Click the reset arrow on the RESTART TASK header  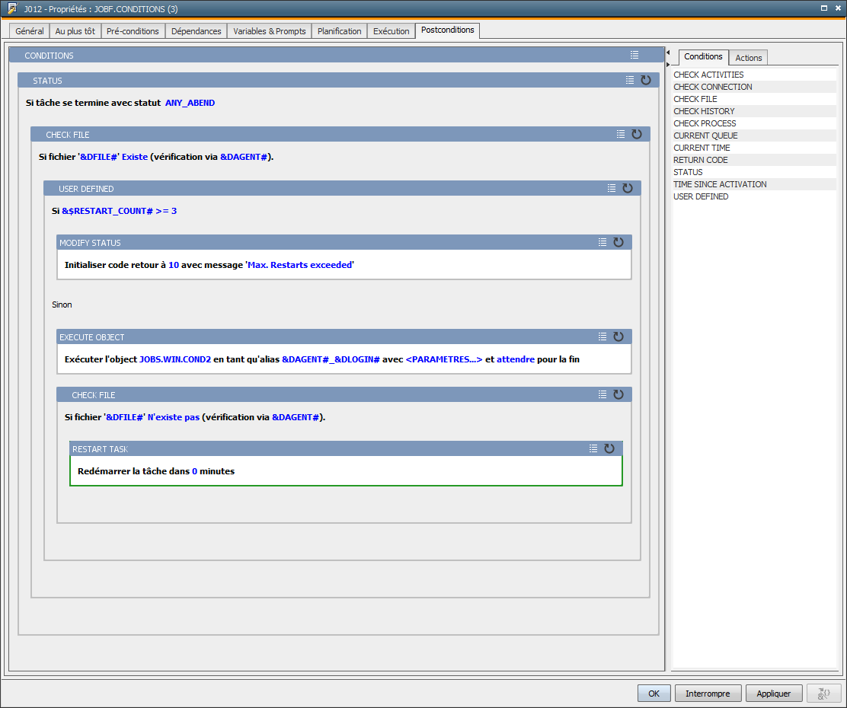click(x=609, y=448)
